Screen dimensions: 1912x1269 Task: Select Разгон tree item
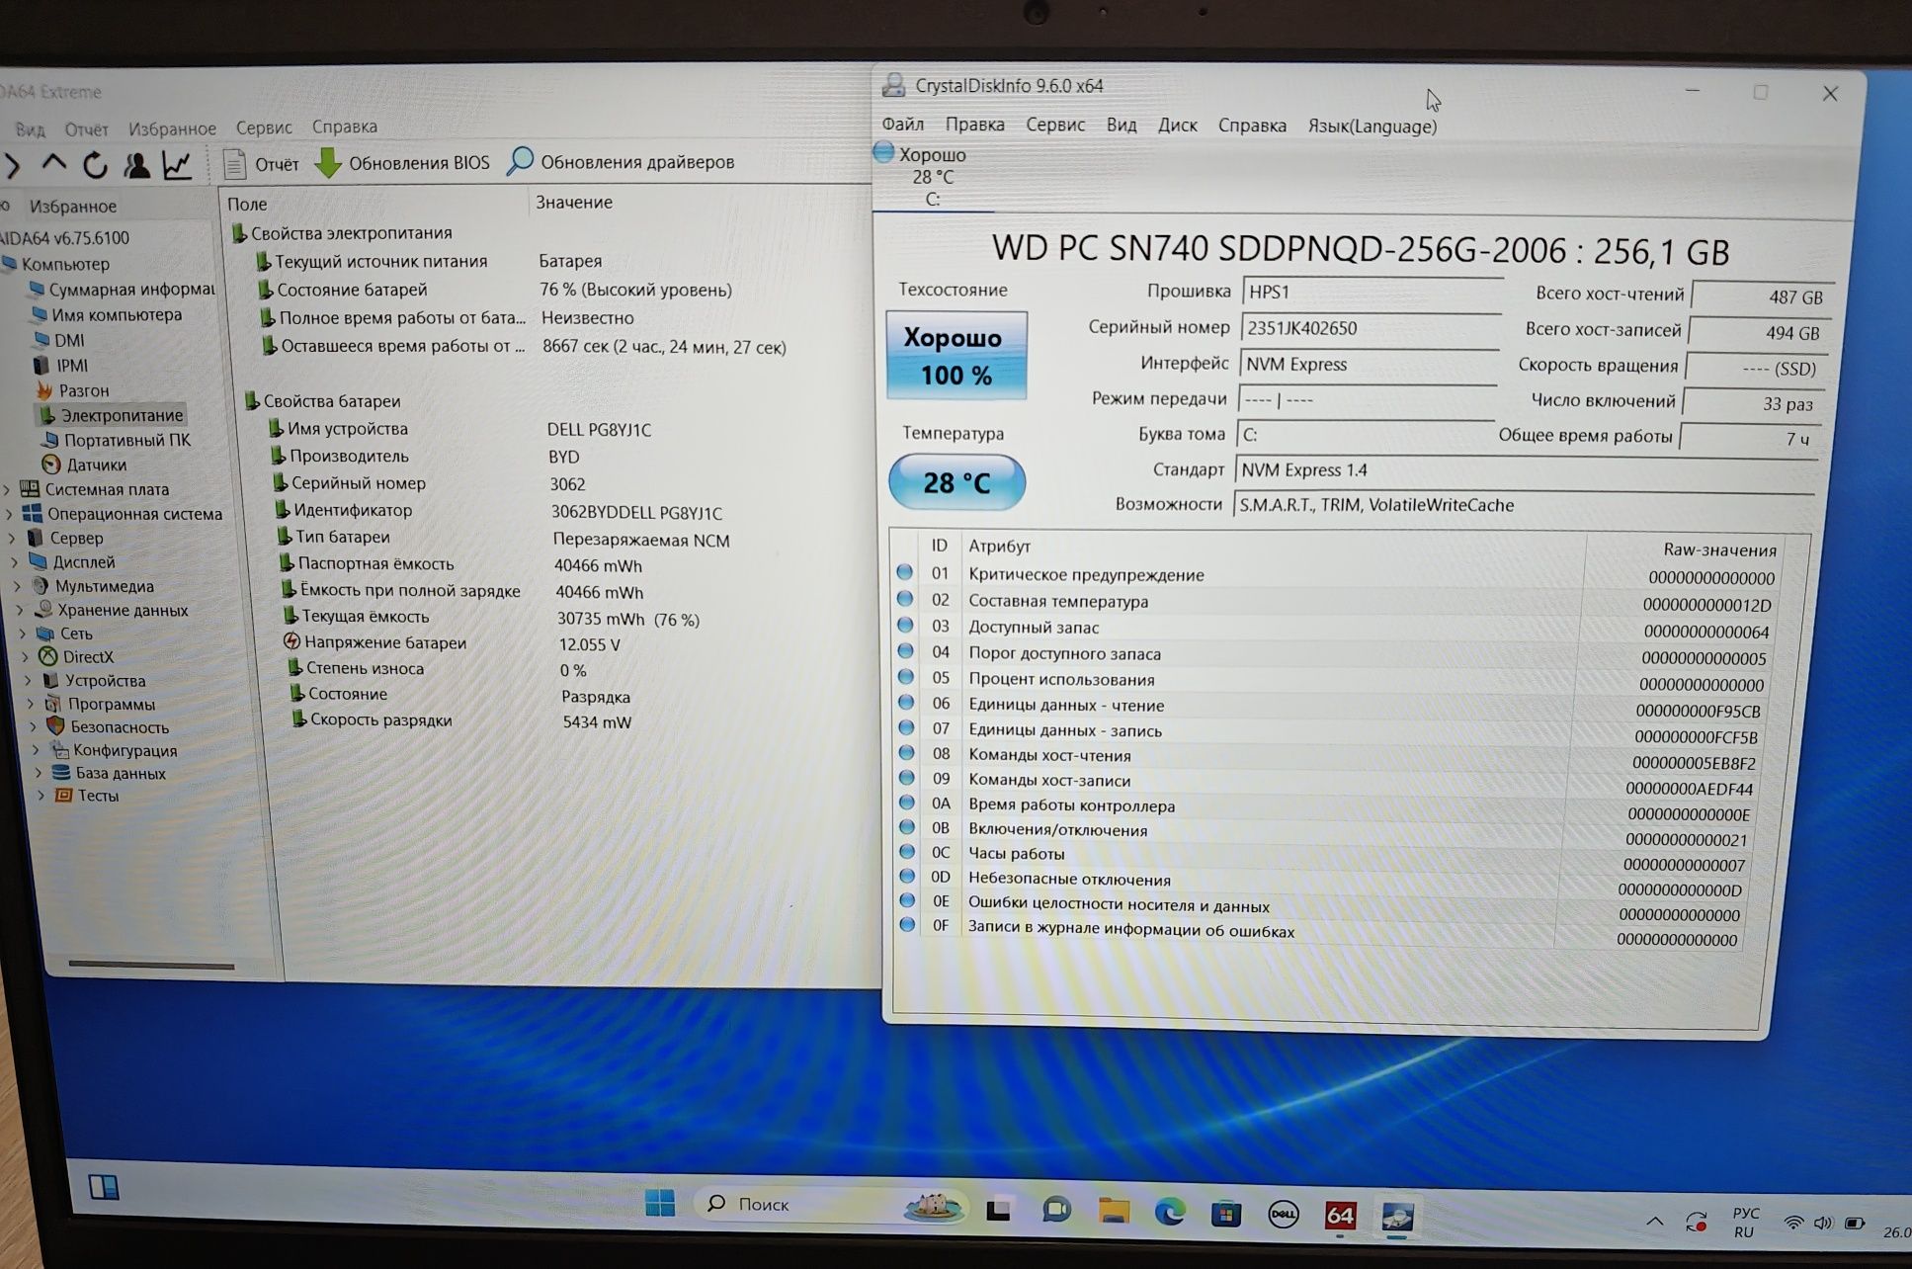pyautogui.click(x=72, y=390)
